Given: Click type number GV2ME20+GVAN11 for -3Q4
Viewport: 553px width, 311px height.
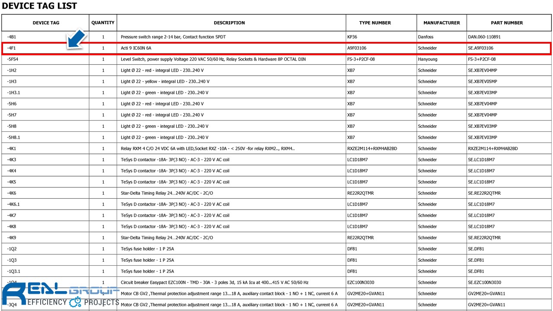Looking at the screenshot, I should [x=365, y=305].
